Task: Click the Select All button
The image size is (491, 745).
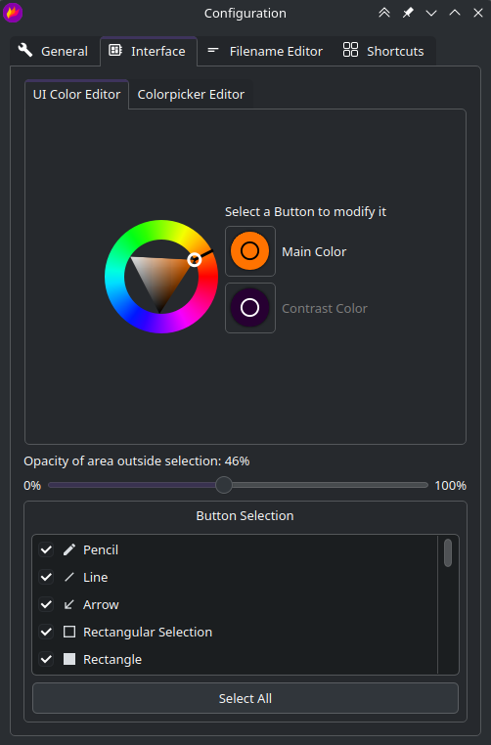Action: click(x=245, y=698)
